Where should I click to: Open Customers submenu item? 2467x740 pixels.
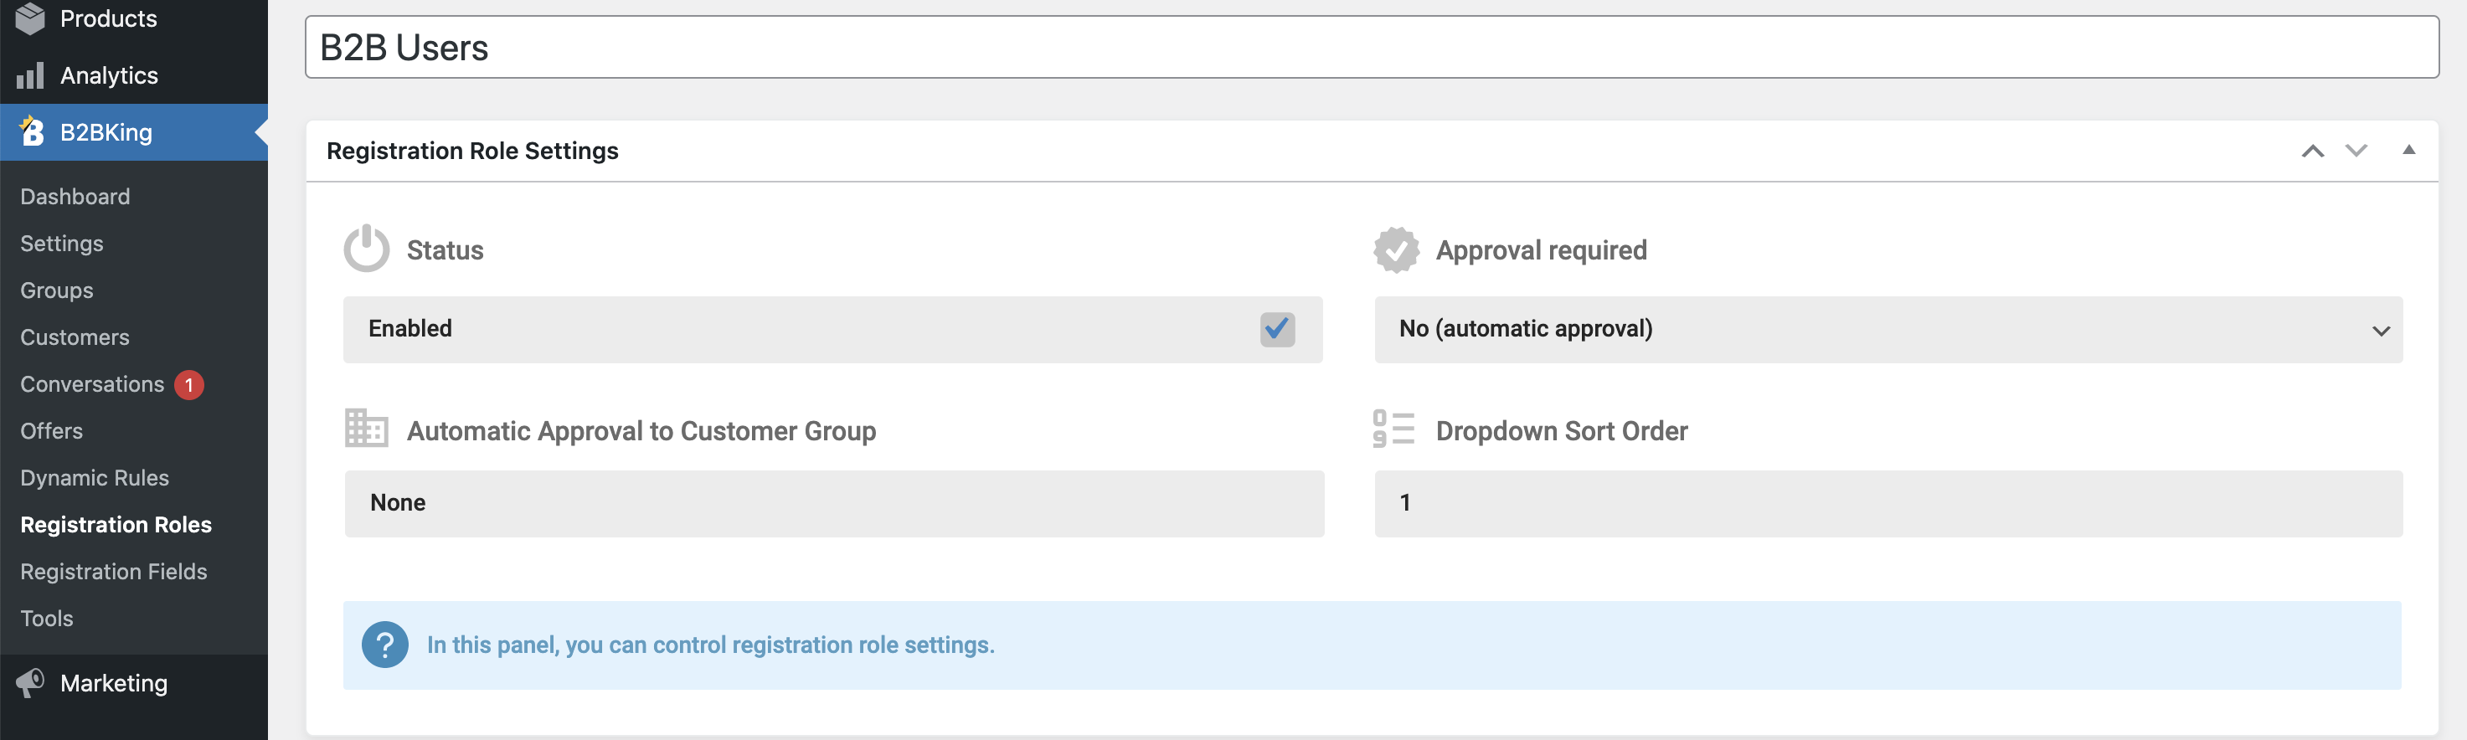point(75,337)
